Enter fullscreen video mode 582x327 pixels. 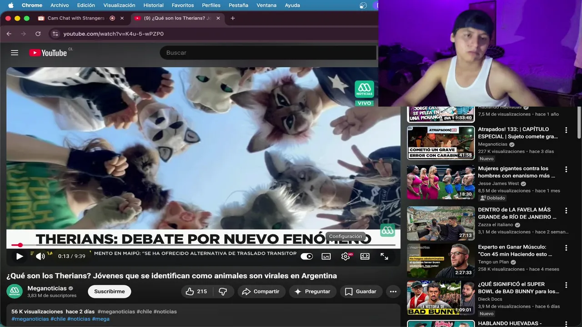[384, 256]
